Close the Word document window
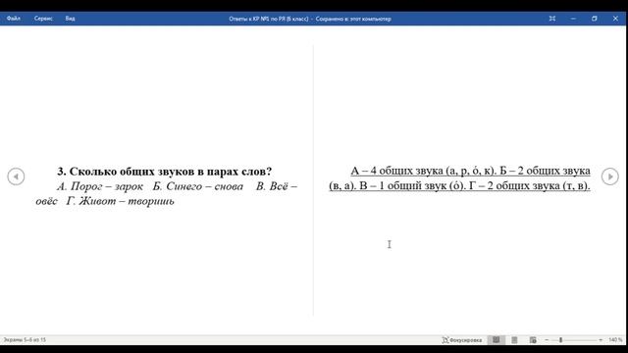 615,19
